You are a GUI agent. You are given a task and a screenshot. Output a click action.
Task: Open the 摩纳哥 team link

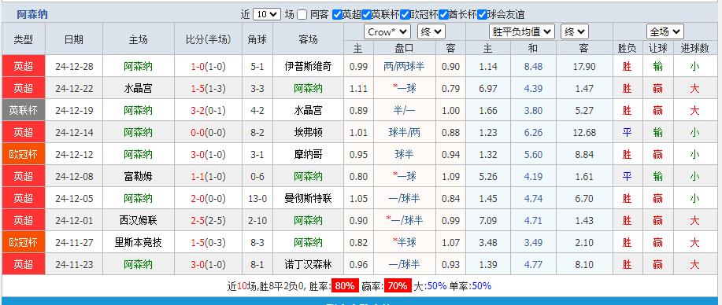point(308,155)
